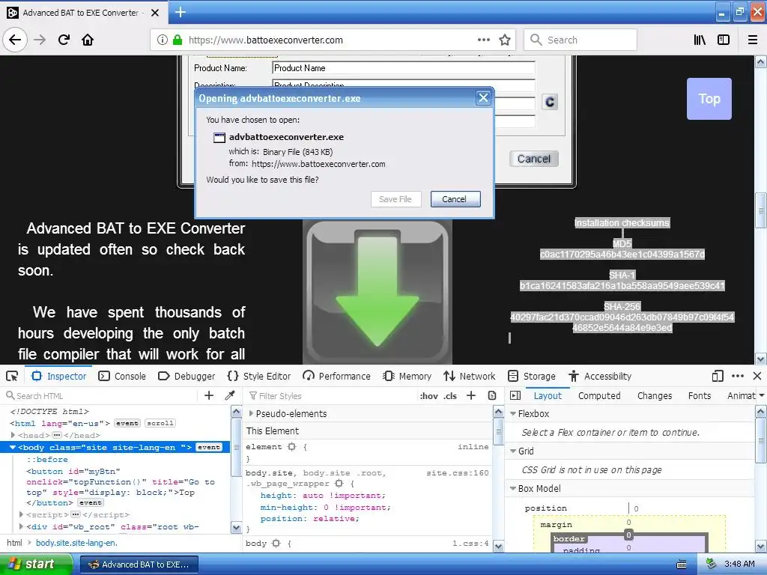Open the Windows start button
Viewport: 767px width, 575px height.
point(36,565)
